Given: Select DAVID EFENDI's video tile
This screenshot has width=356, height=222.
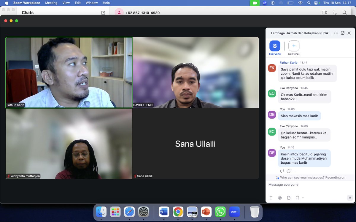Looking at the screenshot, I should click(x=196, y=73).
